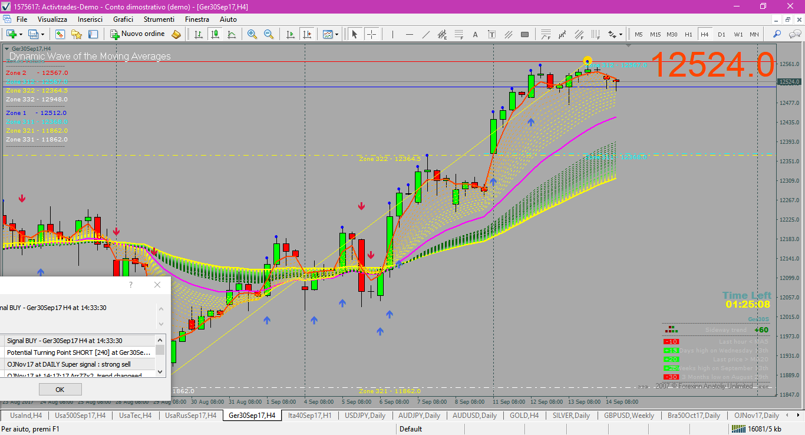This screenshot has height=435, width=805.
Task: Select the vertical line tool
Action: coord(392,34)
